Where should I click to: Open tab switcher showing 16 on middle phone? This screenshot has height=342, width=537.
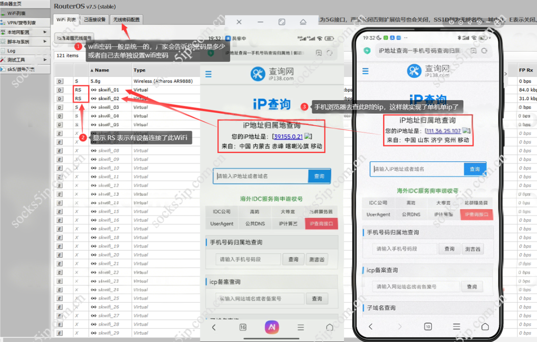(243, 327)
